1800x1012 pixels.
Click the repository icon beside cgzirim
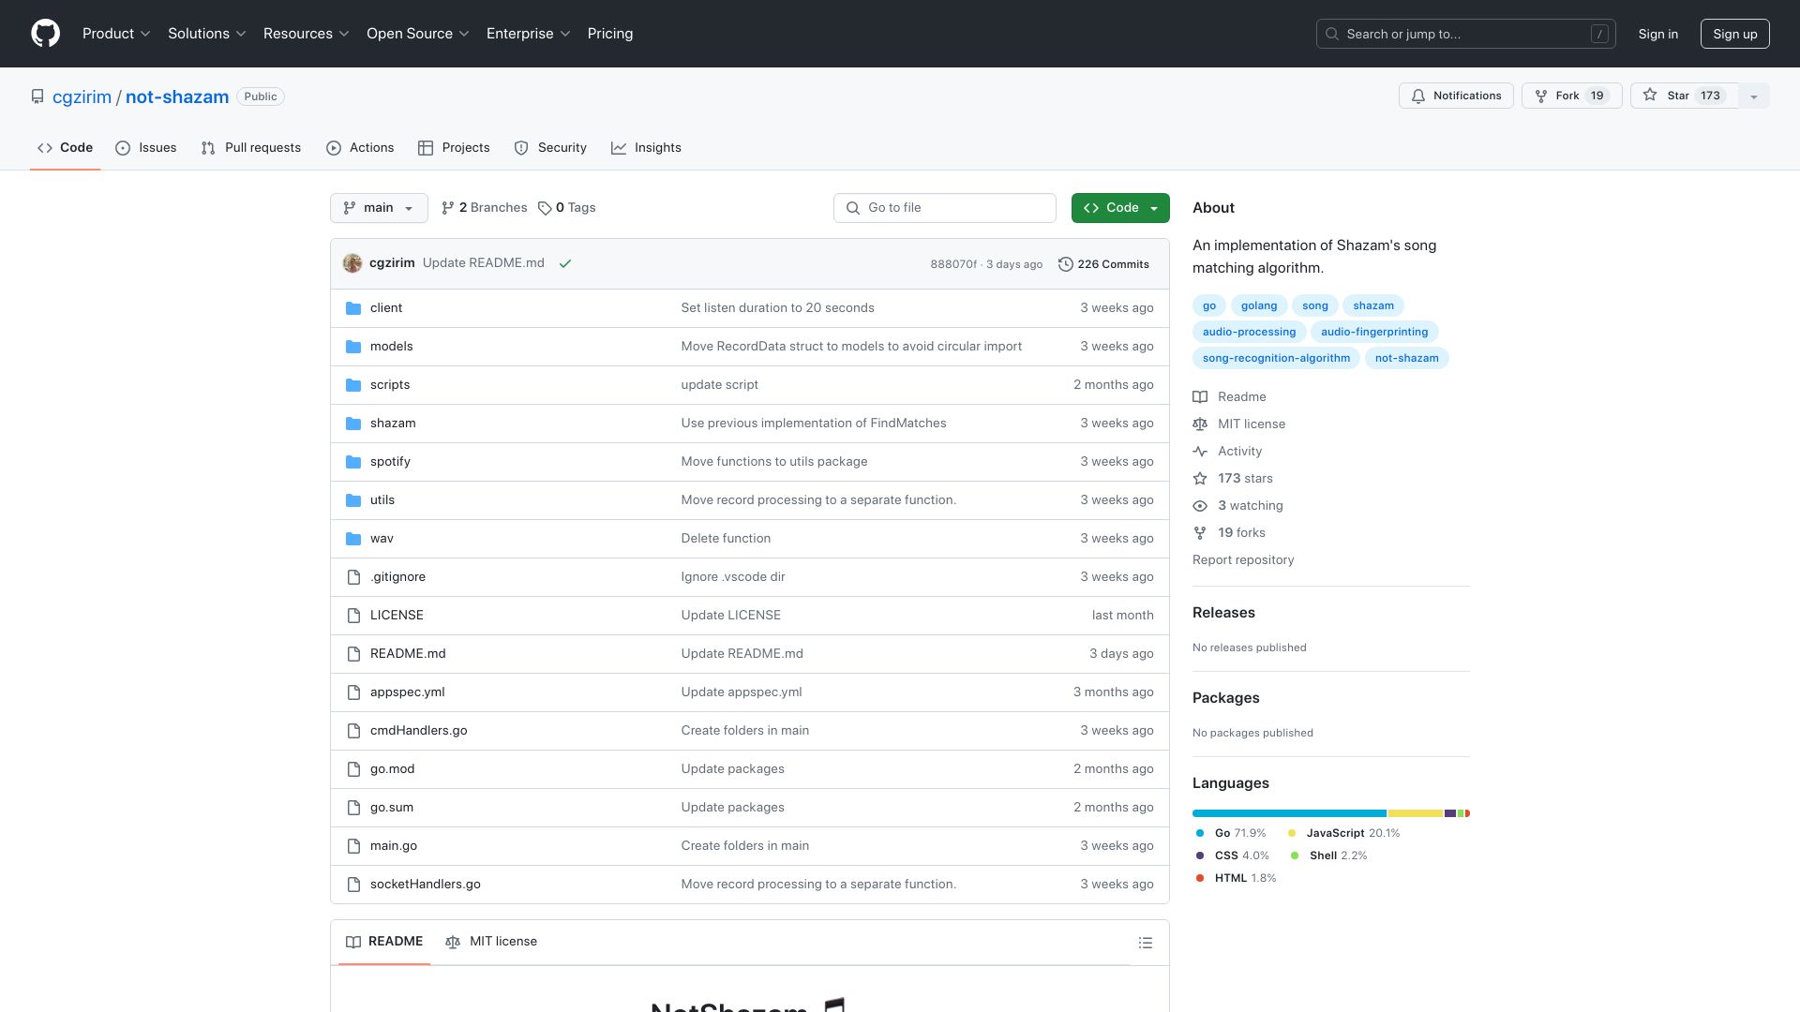(37, 97)
